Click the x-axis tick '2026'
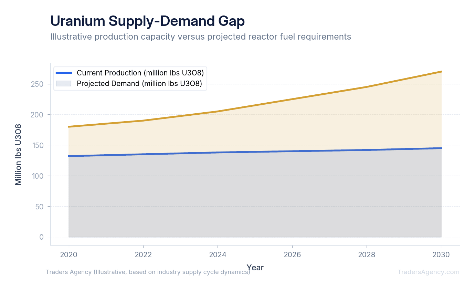The height and width of the screenshot is (291, 475). [x=292, y=255]
